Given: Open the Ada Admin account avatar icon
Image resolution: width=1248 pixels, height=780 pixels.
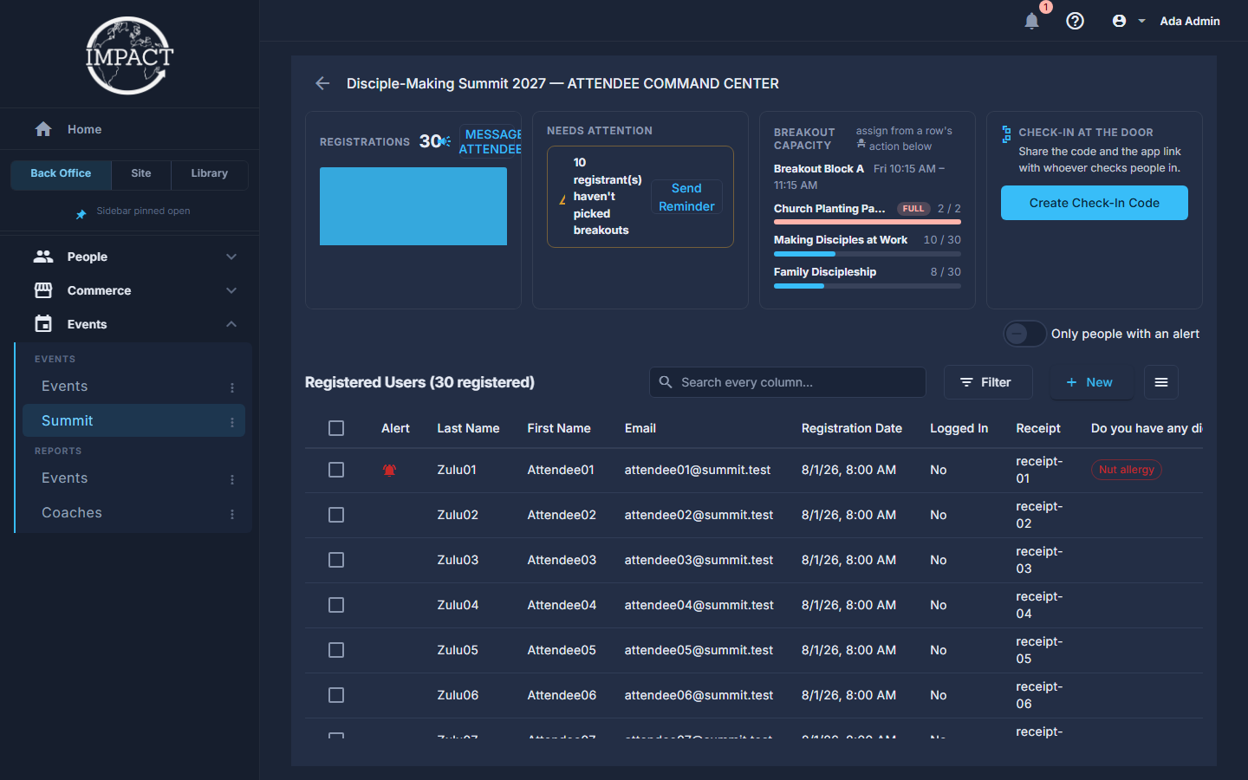Looking at the screenshot, I should (1119, 21).
